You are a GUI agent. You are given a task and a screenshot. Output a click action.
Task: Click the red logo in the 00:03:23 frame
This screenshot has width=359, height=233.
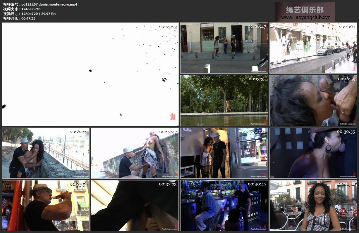[172, 117]
